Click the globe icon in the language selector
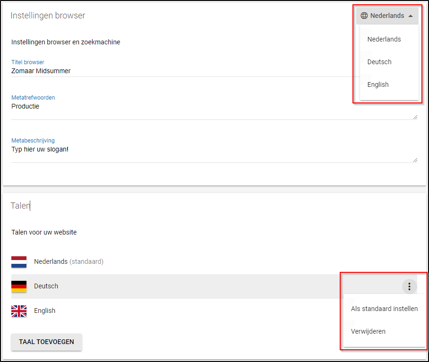Image resolution: width=429 pixels, height=362 pixels. click(x=364, y=16)
